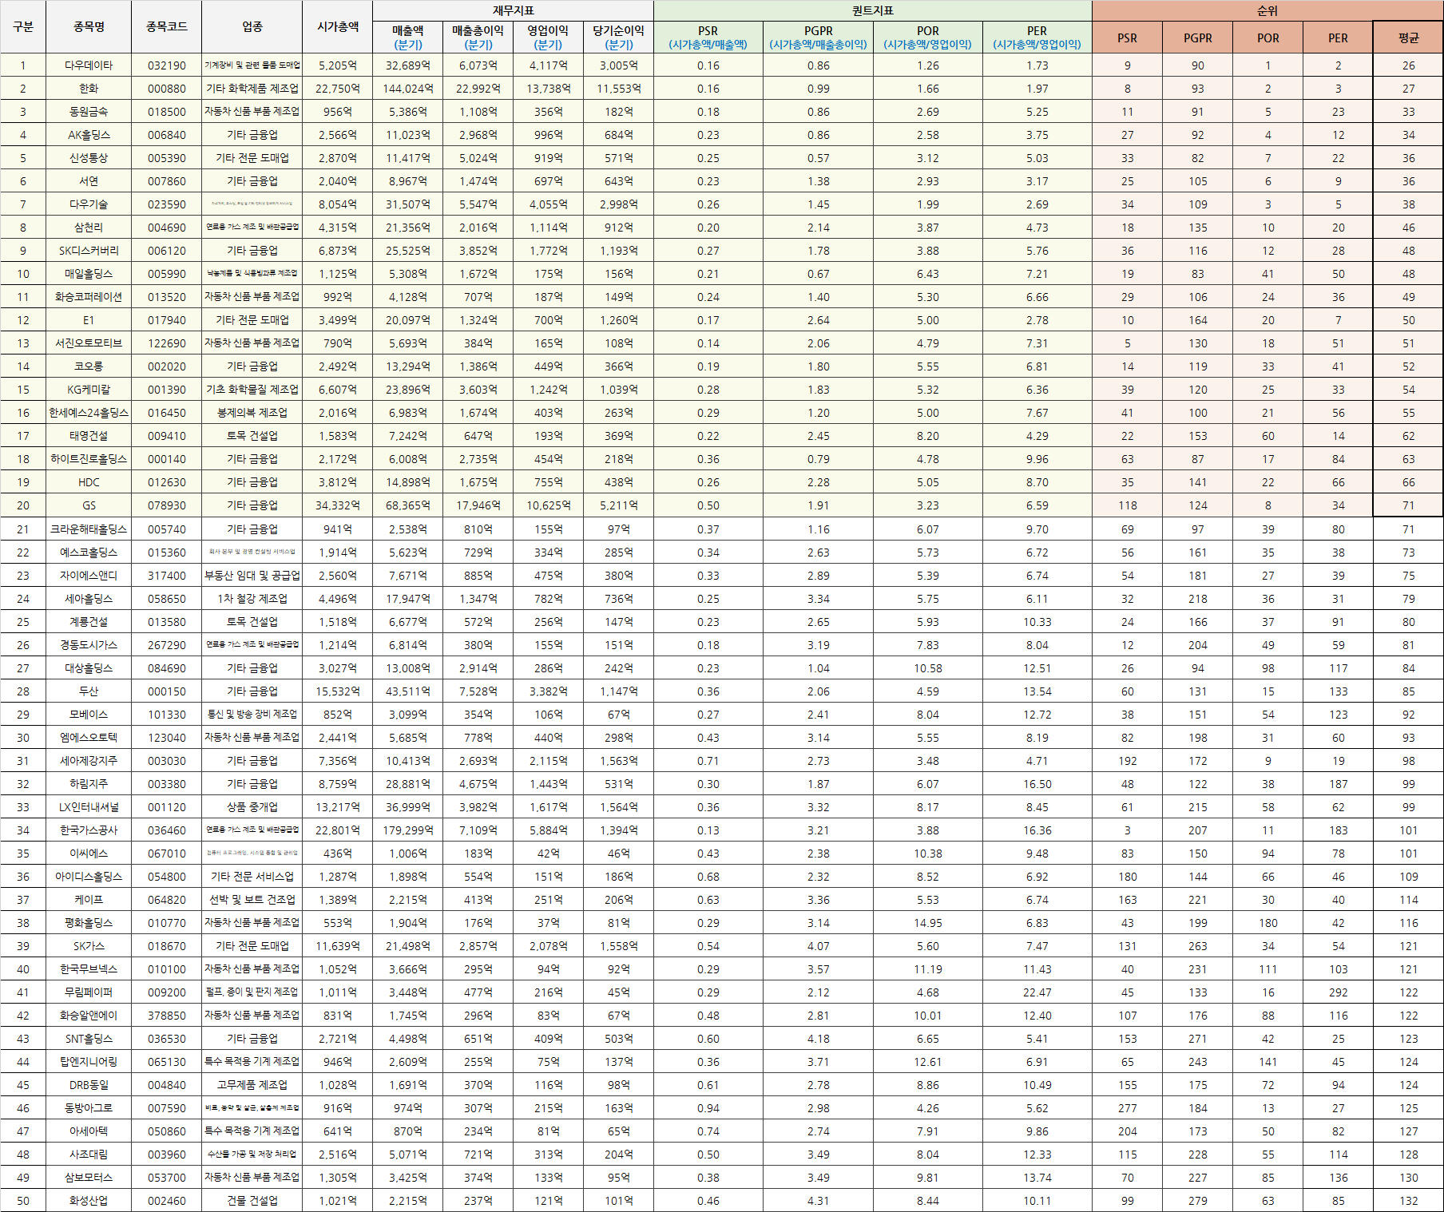Click industry cell 부동산 임대 및 공급업

[x=252, y=576]
